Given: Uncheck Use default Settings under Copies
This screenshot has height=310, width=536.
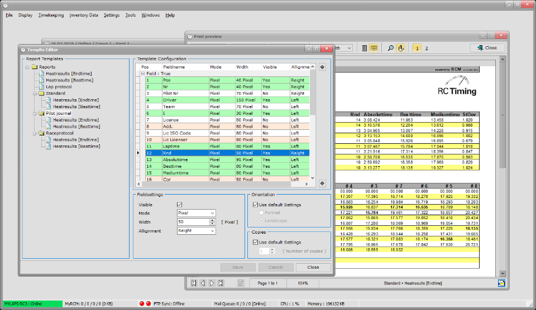Looking at the screenshot, I should point(255,243).
